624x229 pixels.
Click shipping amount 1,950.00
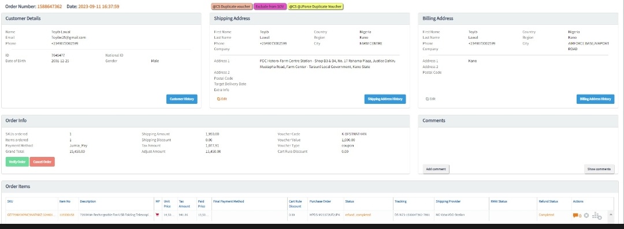click(x=213, y=134)
